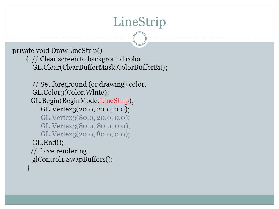Click the GL.Clear(ClearBufferMask.ColorBufferBit) line
This screenshot has width=279, height=209.
click(x=100, y=68)
